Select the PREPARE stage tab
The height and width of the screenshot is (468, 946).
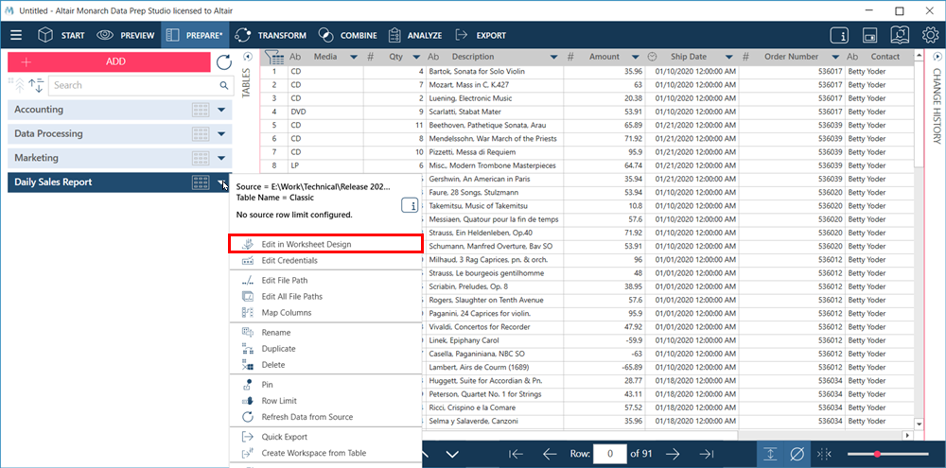click(195, 35)
